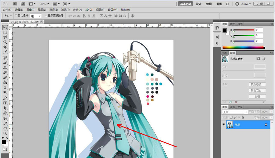The width and height of the screenshot is (275, 158).
Task: Open the Paragraph panel icon
Action: 217,43
